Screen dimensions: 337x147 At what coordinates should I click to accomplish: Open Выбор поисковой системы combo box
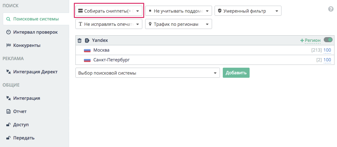[x=147, y=73]
